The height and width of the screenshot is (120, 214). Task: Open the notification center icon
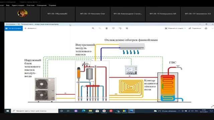pyautogui.click(x=211, y=111)
